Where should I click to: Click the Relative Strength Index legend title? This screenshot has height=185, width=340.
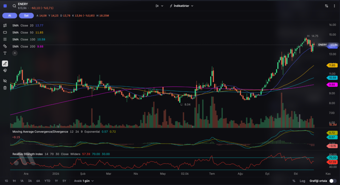click(x=28, y=154)
